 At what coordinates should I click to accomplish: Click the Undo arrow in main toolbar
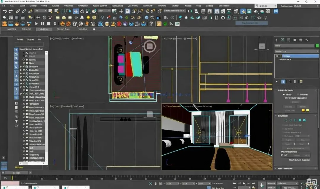pyautogui.click(x=4, y=11)
